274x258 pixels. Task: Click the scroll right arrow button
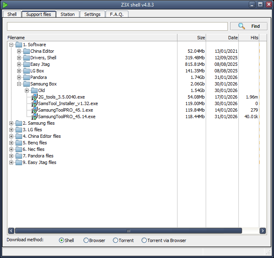pyautogui.click(x=263, y=231)
